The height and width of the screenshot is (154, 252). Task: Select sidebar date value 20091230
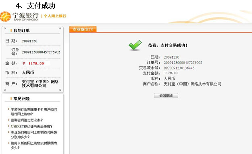(x=29, y=41)
